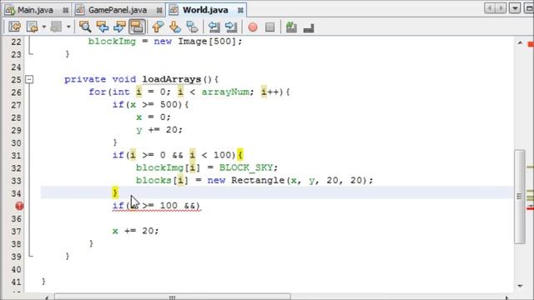
Task: Comment out the selected code
Action: point(291,27)
